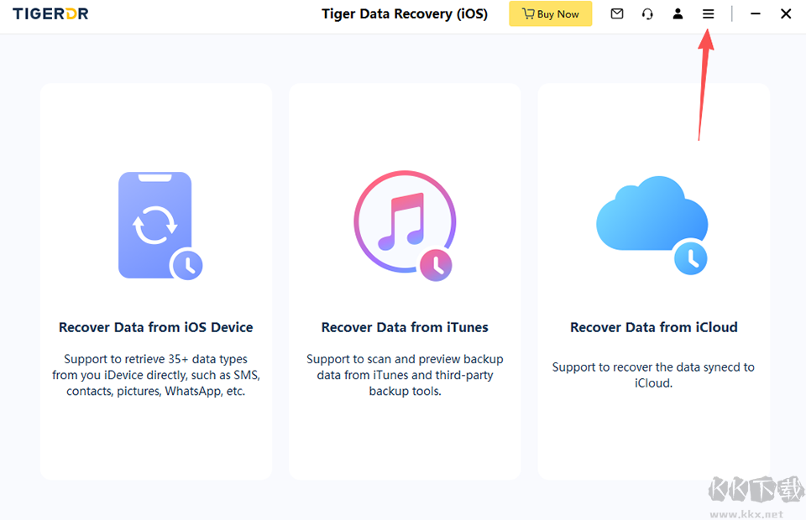Click the iOS Device description text
This screenshot has height=520, width=806.
click(x=156, y=375)
